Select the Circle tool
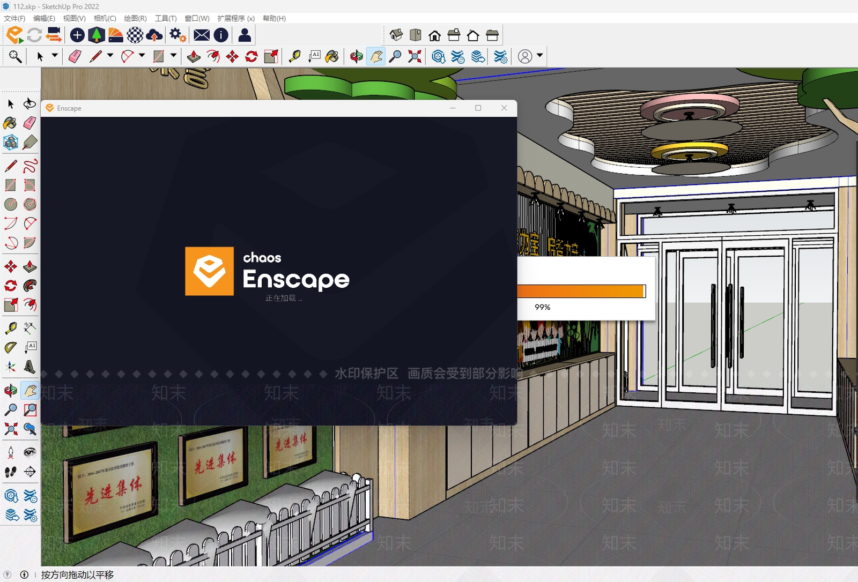 click(x=11, y=204)
